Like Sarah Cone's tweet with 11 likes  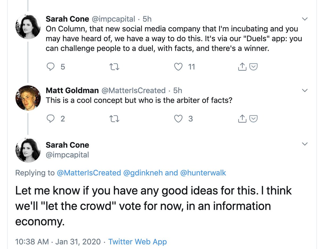coord(178,67)
